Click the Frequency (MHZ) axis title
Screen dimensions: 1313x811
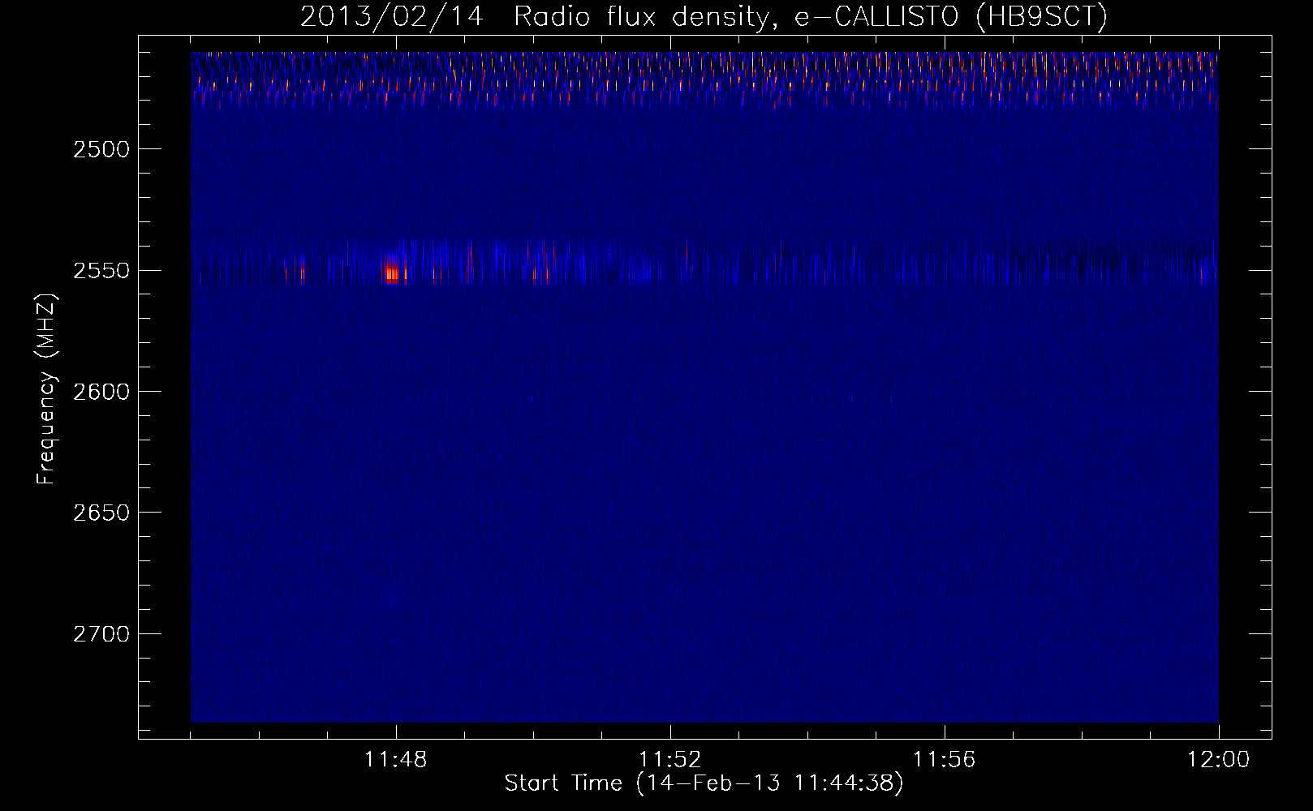(x=46, y=389)
